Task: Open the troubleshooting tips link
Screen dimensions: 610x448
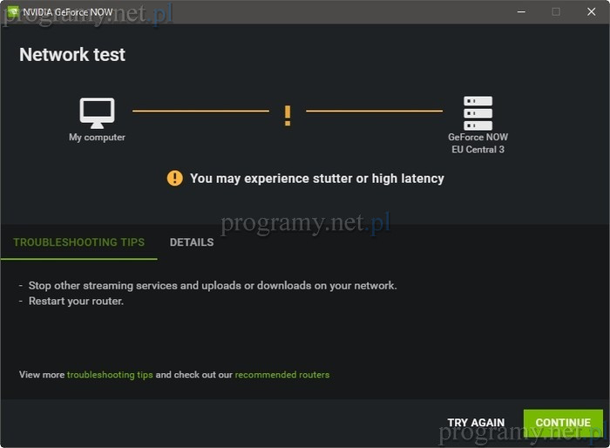Action: 110,375
